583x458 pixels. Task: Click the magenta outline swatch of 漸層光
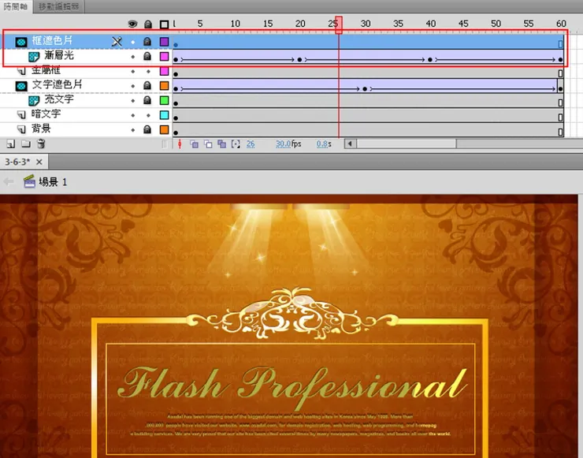coord(164,57)
